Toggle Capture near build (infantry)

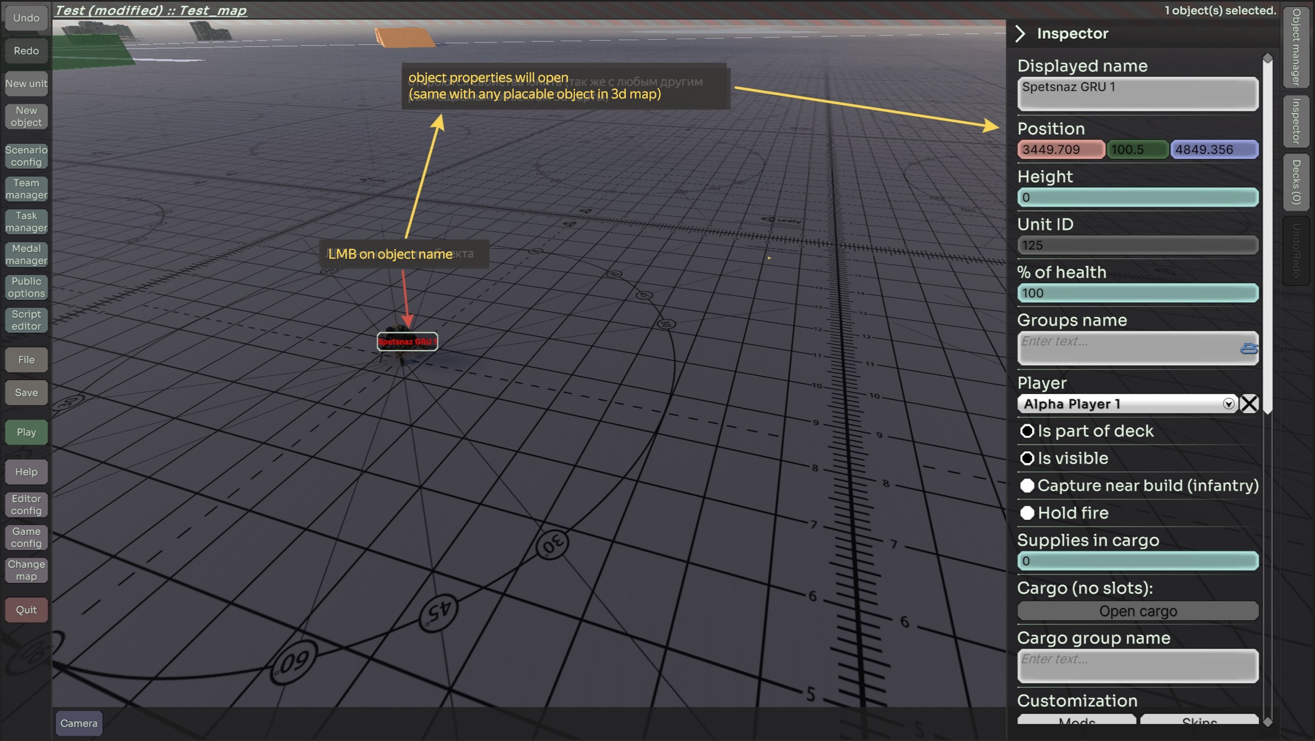click(1027, 486)
